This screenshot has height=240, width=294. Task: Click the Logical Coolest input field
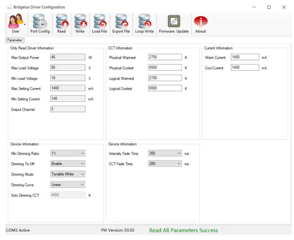[165, 88]
